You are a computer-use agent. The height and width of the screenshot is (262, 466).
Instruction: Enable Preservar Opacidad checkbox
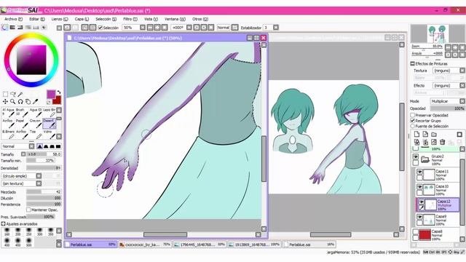point(413,115)
